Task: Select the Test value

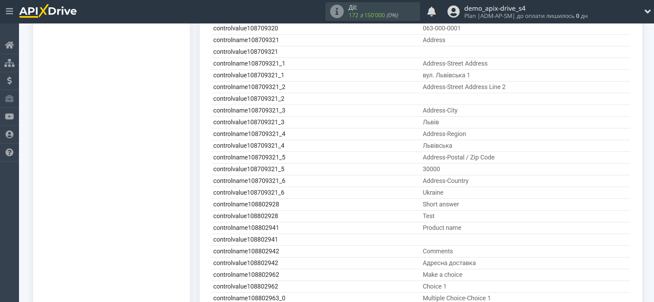Action: click(x=429, y=216)
